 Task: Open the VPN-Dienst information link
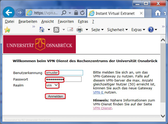pyautogui.click(x=102, y=108)
